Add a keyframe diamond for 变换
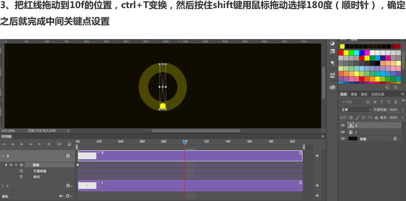 tap(11, 165)
